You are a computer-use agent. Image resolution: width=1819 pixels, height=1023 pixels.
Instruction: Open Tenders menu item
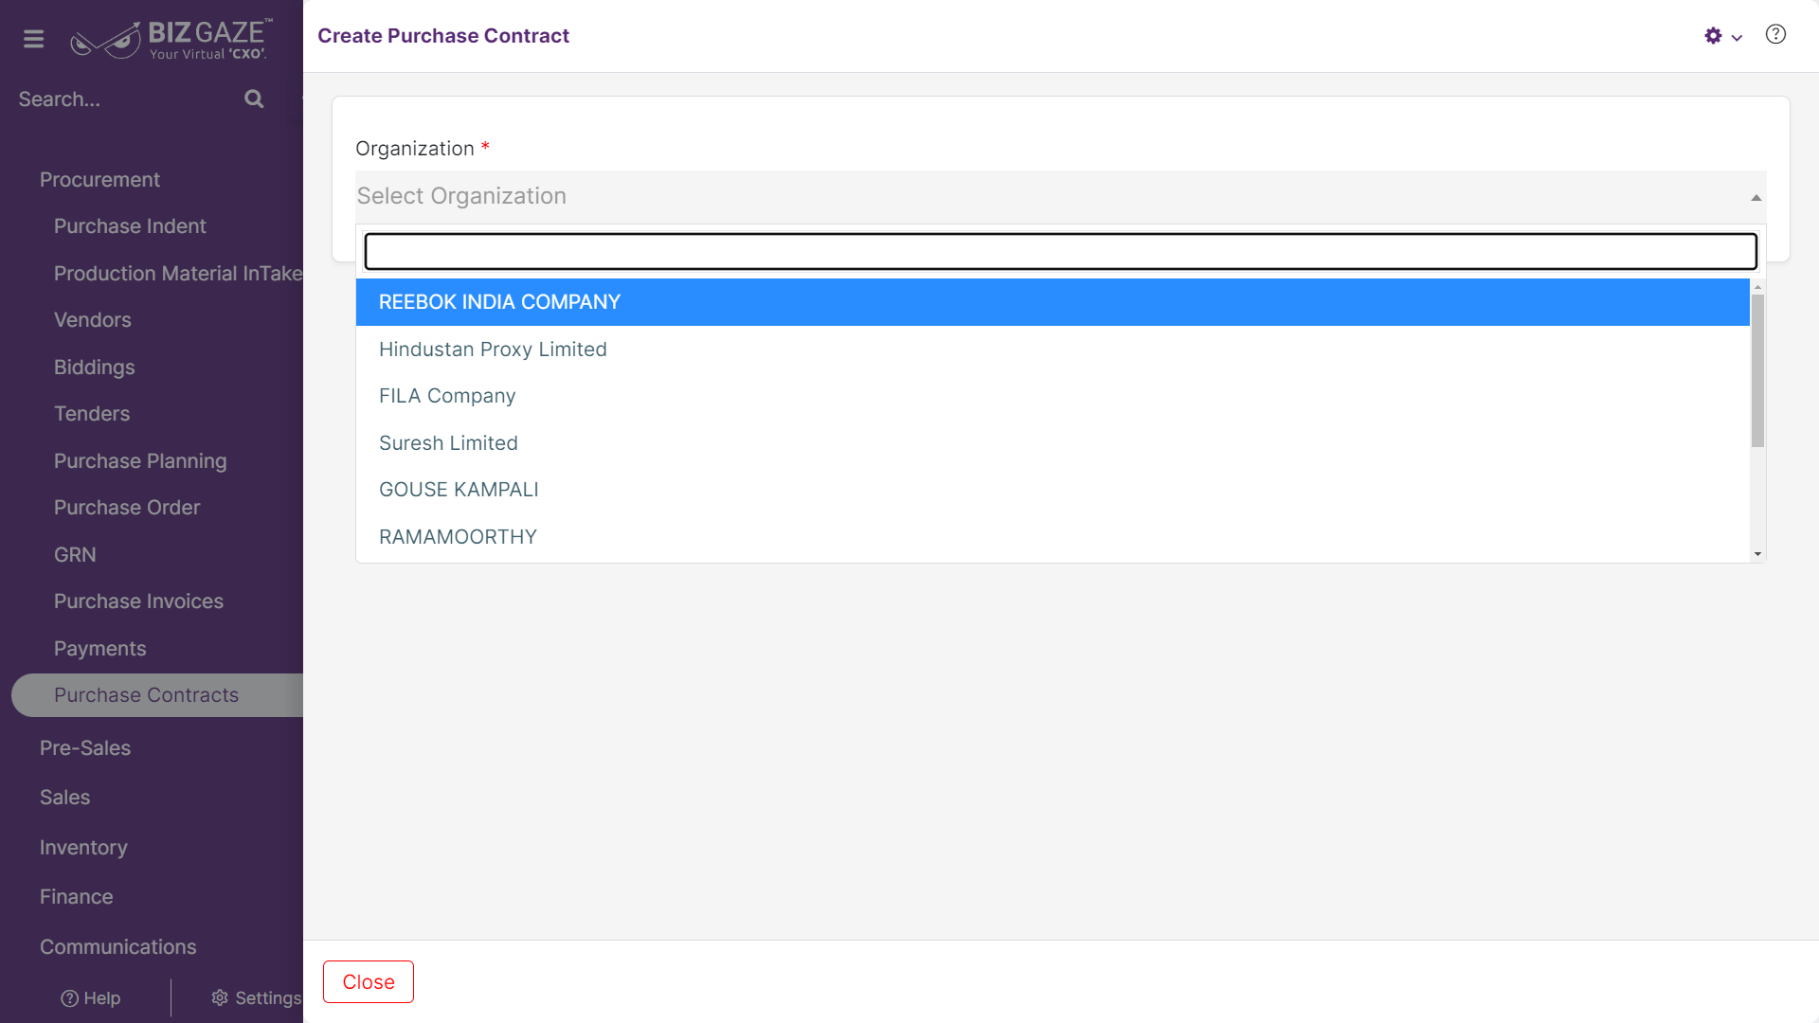click(x=92, y=414)
